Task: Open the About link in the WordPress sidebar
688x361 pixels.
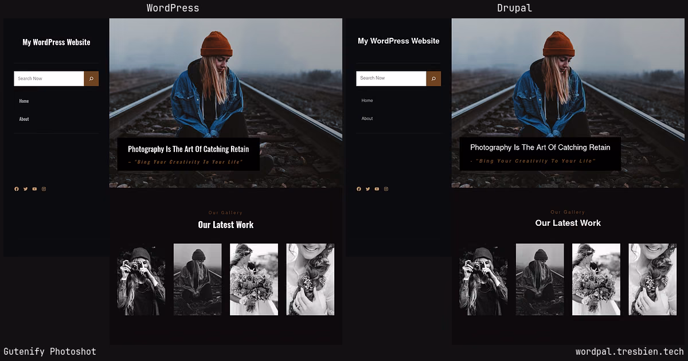Action: (24, 119)
